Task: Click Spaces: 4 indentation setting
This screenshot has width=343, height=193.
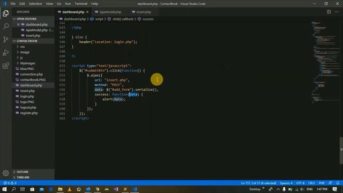Action: pos(286,183)
